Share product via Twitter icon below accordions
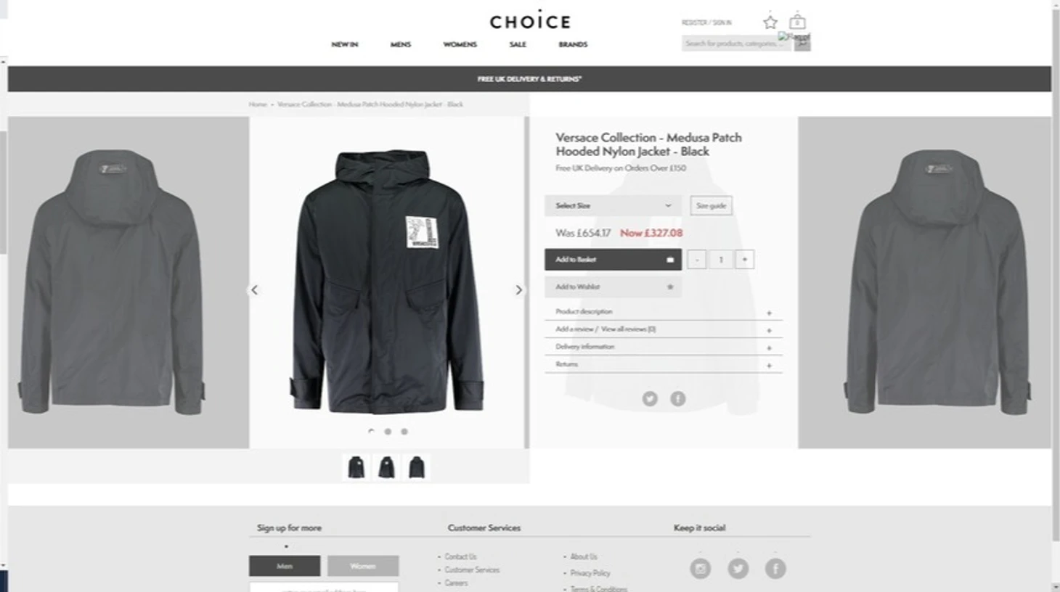 click(x=650, y=398)
